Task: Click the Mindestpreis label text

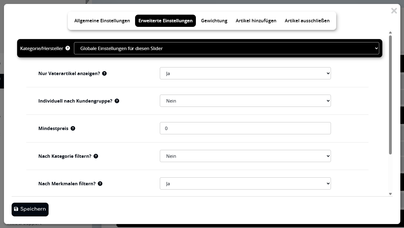Action: [x=53, y=128]
